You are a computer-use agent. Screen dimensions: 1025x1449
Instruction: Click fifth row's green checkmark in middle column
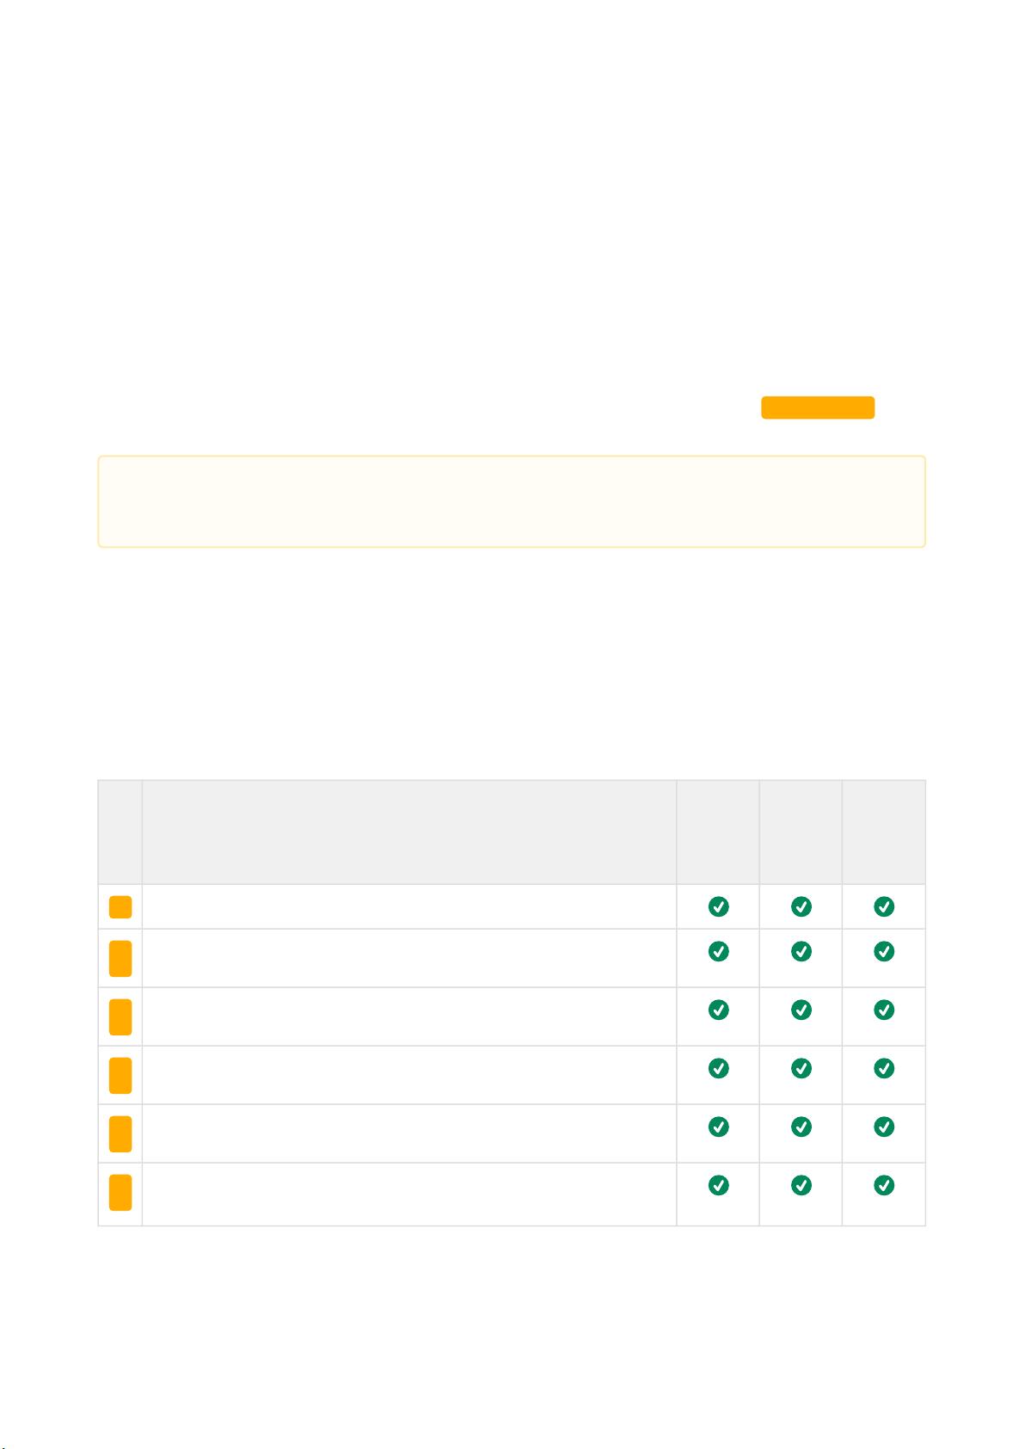pyautogui.click(x=801, y=1127)
